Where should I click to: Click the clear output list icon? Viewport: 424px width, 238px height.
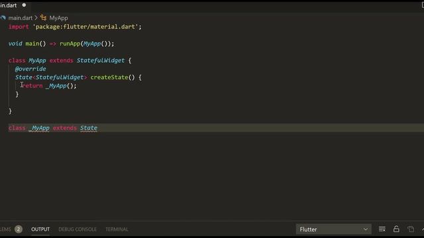click(x=382, y=229)
